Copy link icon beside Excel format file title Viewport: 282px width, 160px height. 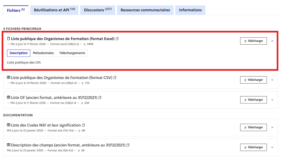(117, 39)
